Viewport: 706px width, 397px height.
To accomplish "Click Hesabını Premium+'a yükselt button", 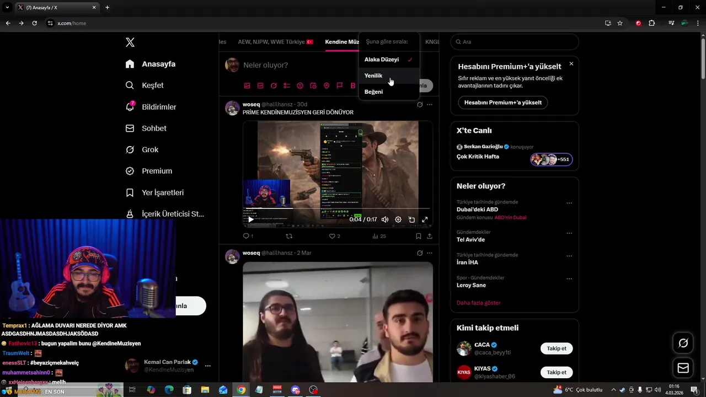I will pos(503,103).
